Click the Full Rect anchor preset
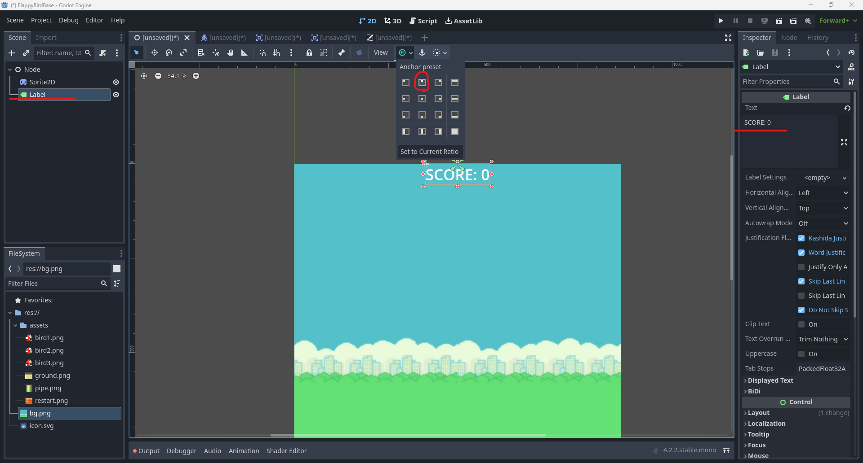The height and width of the screenshot is (463, 863). click(x=454, y=131)
